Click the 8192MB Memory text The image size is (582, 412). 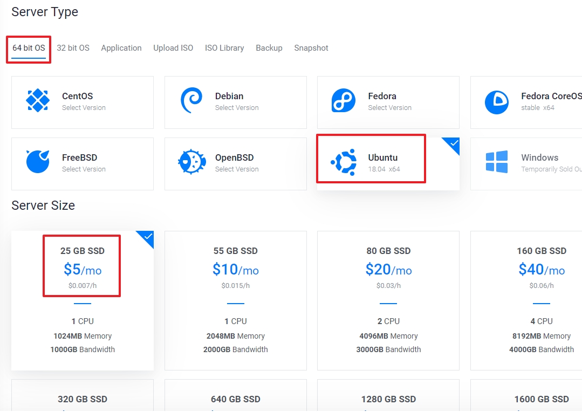(542, 336)
